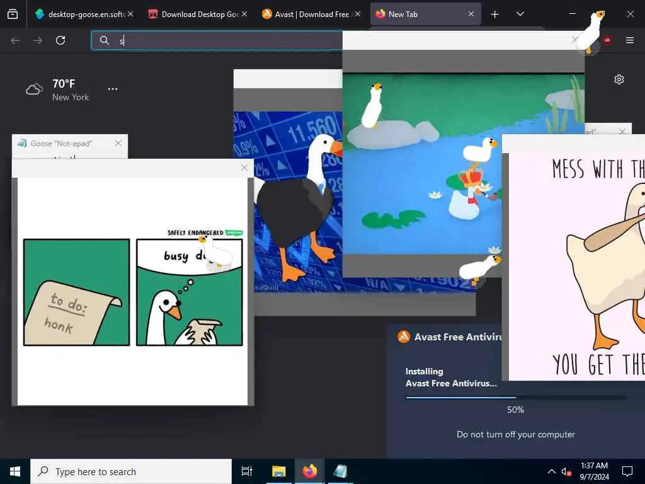Open File Explorer from the taskbar
Viewport: 645px width, 484px height.
[x=278, y=471]
